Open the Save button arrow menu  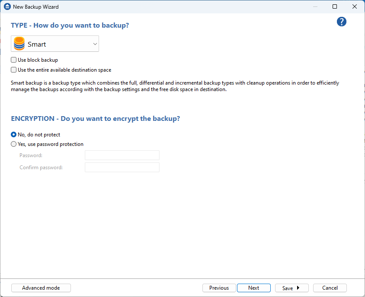coord(298,288)
